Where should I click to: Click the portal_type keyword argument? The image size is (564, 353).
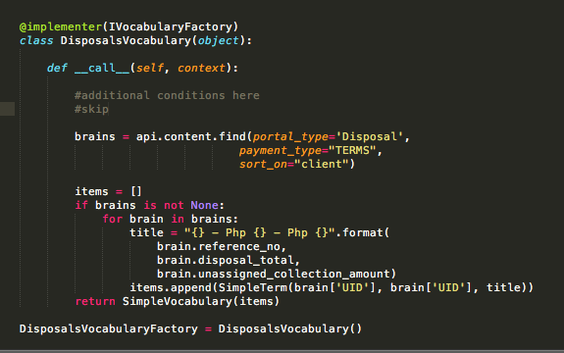point(290,136)
